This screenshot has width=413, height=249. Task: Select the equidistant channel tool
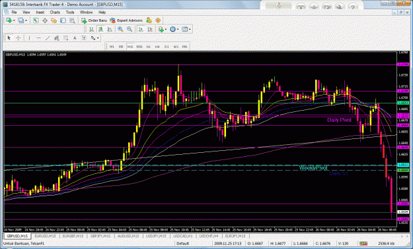(56, 38)
